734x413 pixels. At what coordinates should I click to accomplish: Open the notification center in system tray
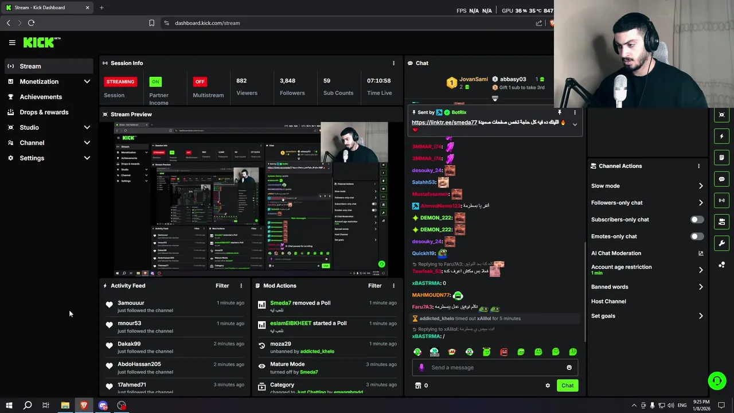[x=721, y=406]
